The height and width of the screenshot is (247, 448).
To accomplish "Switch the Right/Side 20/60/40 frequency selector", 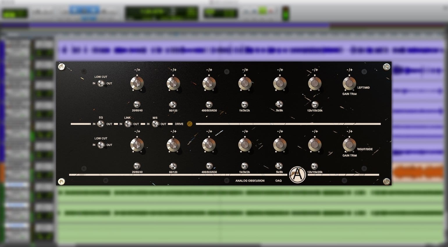I will 137,166.
